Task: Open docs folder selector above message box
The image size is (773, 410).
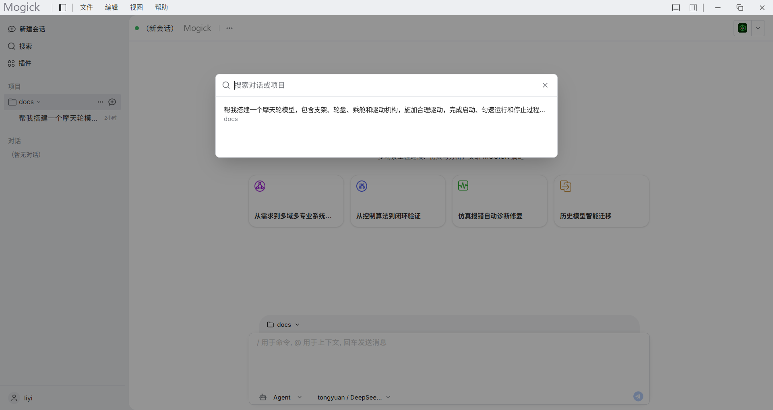Action: tap(283, 324)
